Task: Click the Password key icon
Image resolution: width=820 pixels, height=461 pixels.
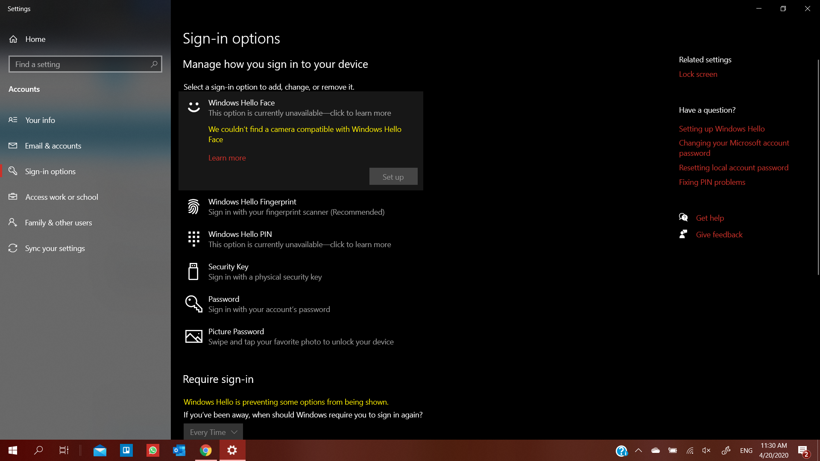Action: [x=193, y=304]
